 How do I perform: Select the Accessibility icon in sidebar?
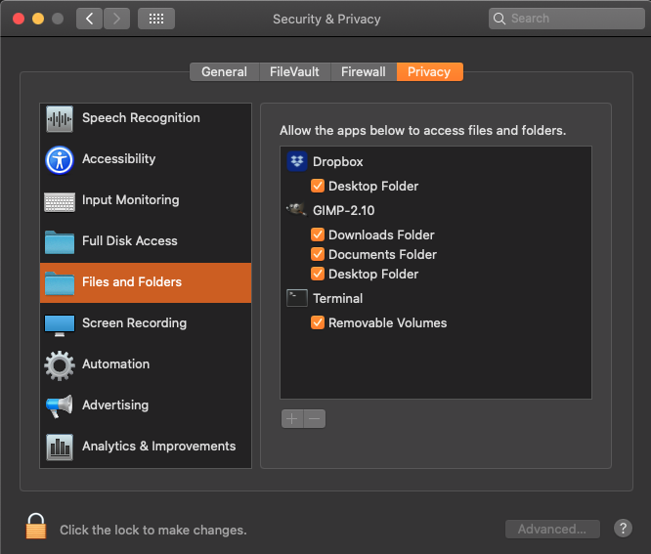click(60, 159)
